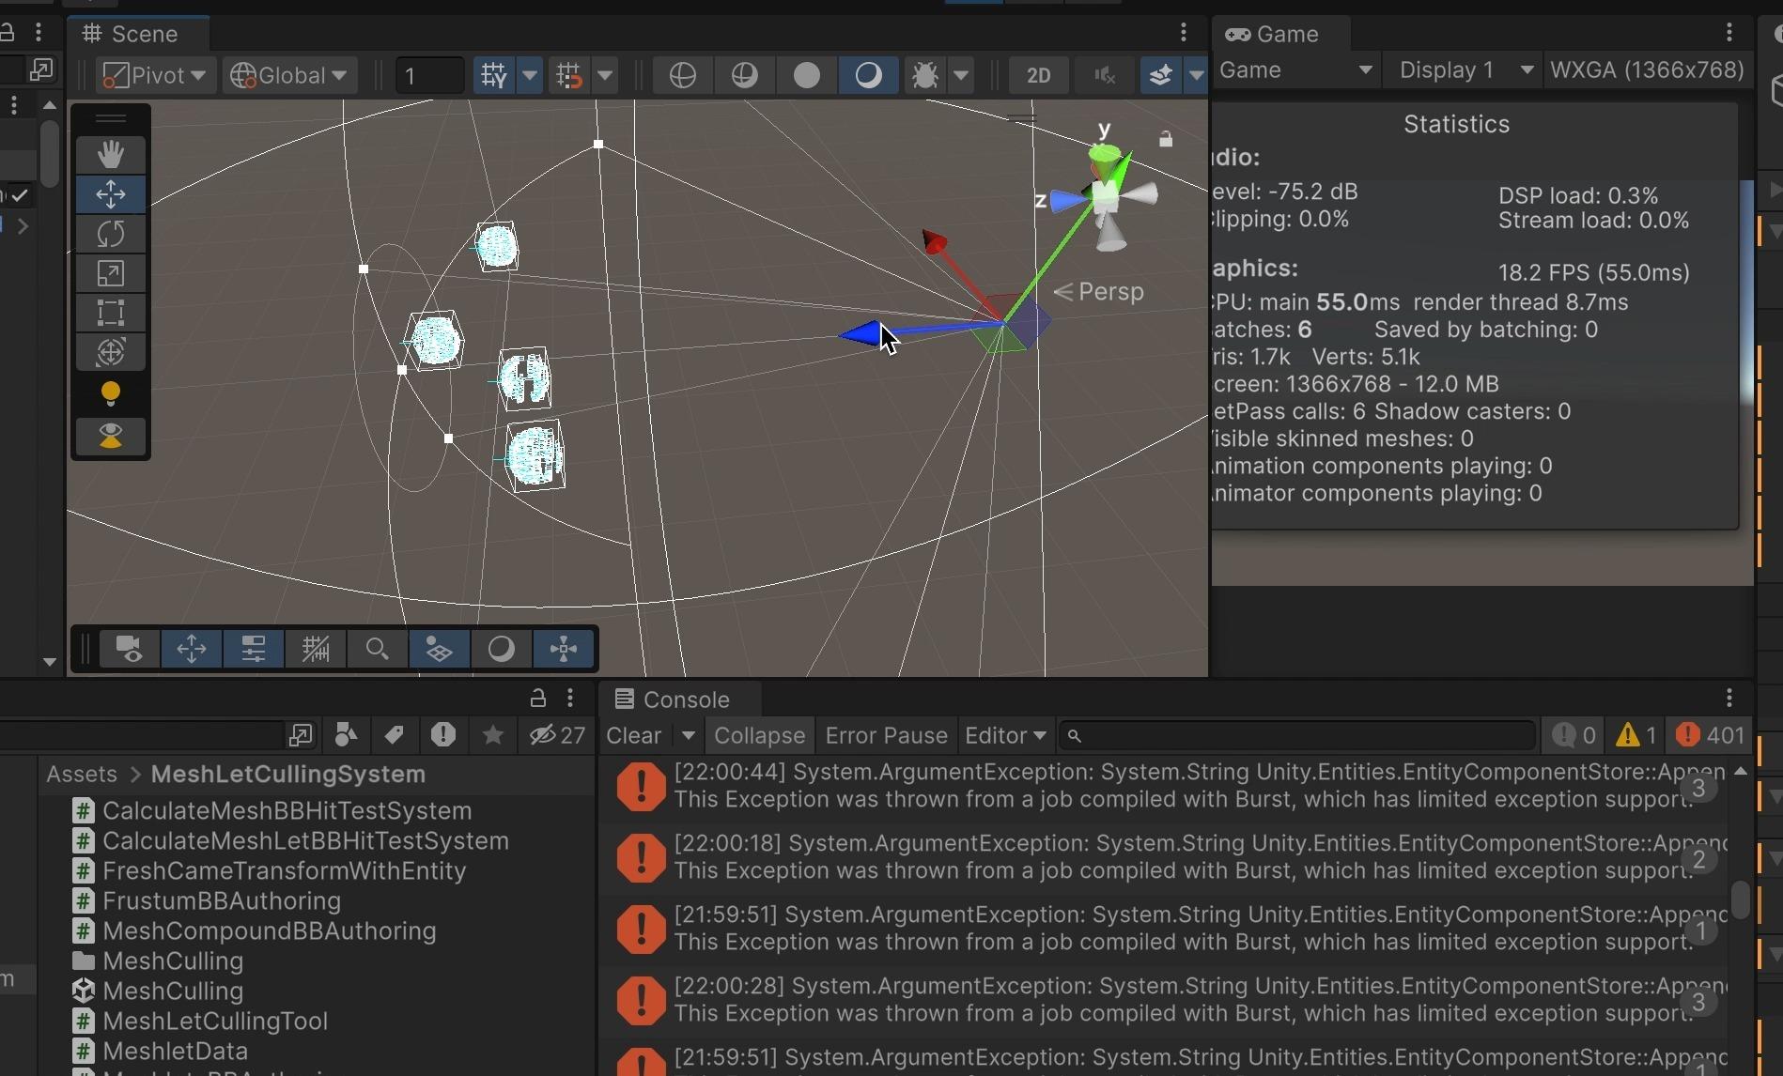The image size is (1783, 1076).
Task: Open the scene camera settings icon
Action: (129, 649)
